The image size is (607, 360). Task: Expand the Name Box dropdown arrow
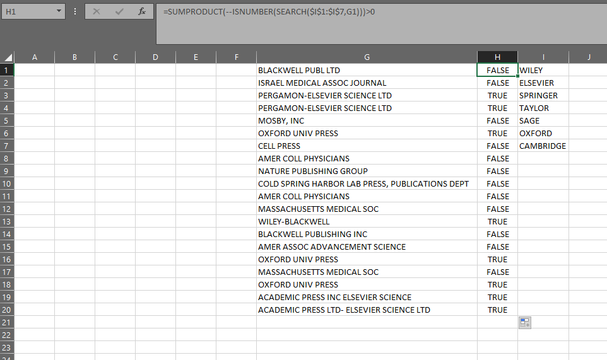(x=59, y=11)
